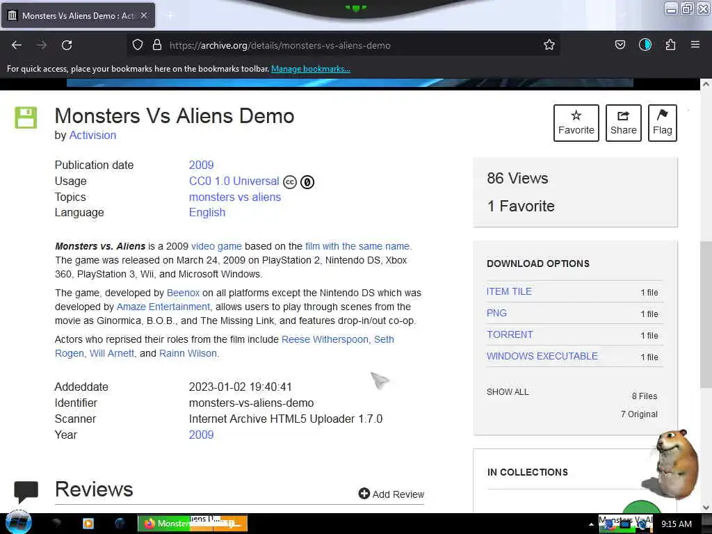712x534 pixels.
Task: Download the ITEM TILE option
Action: pyautogui.click(x=509, y=291)
